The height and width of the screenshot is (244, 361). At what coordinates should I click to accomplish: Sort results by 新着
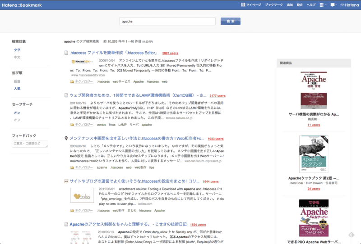coord(17,81)
